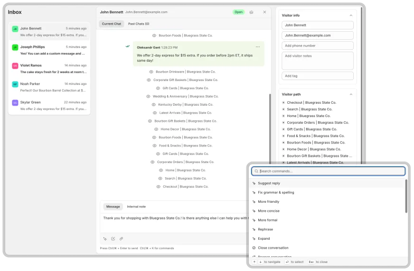Click the canned response edit icon in composer
Screen dimensions: 414x271
(x=113, y=239)
